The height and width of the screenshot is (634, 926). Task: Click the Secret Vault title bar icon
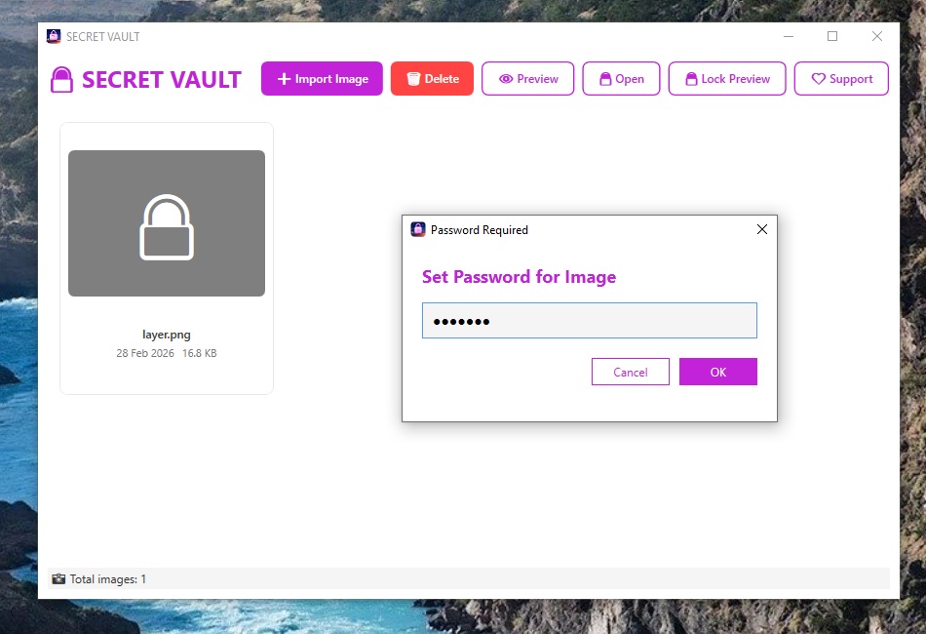[54, 36]
